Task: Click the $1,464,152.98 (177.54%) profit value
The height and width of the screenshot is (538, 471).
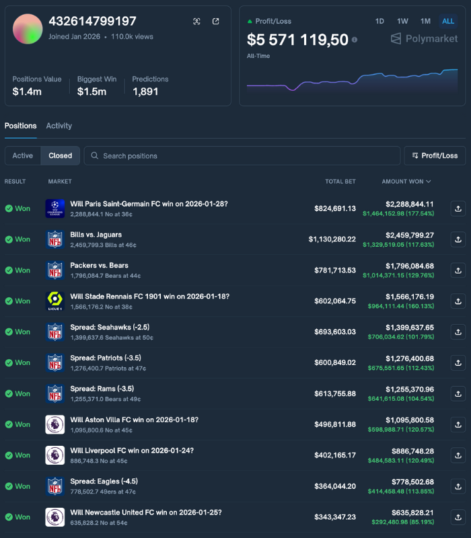Action: point(398,214)
